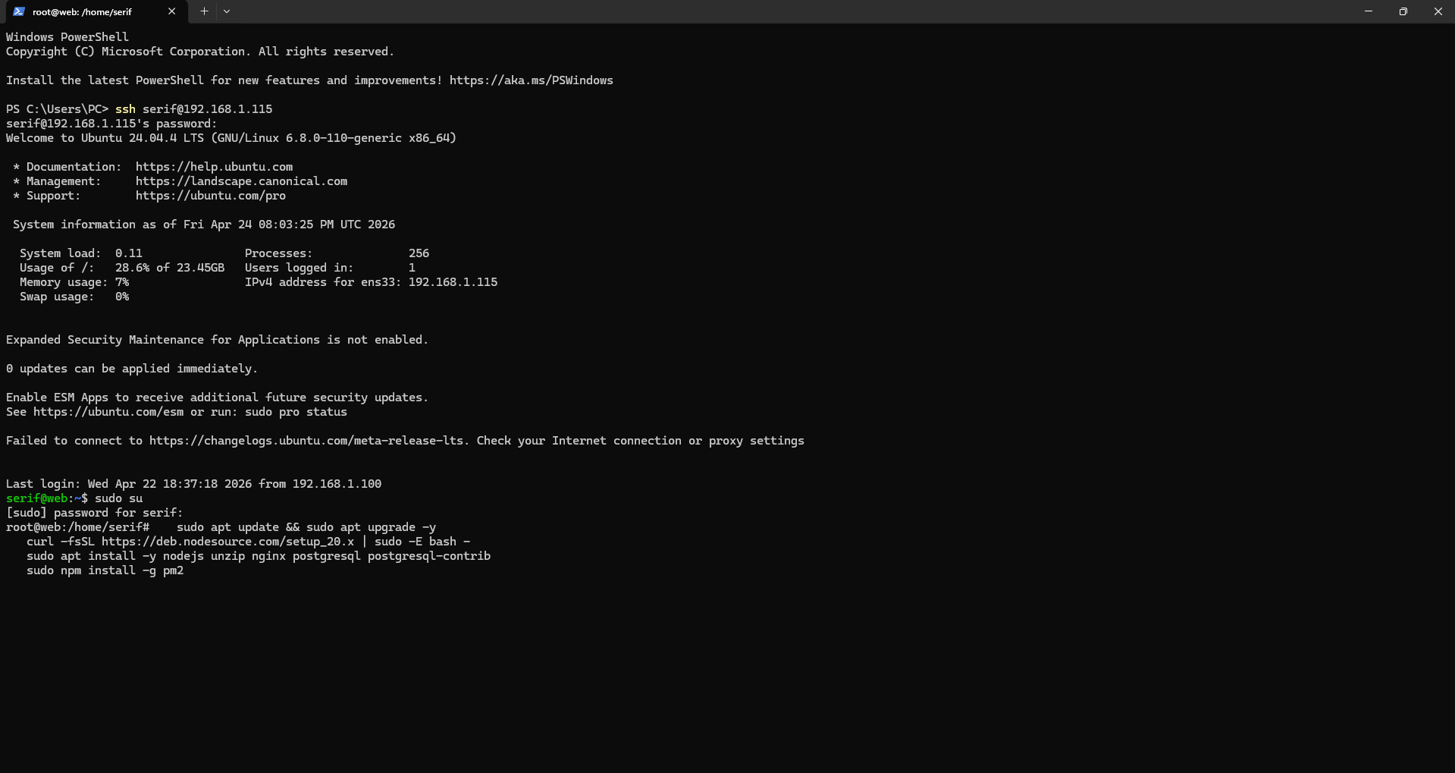1455x773 pixels.
Task: Click the https://ubuntu.com/esm URL
Action: 108,412
